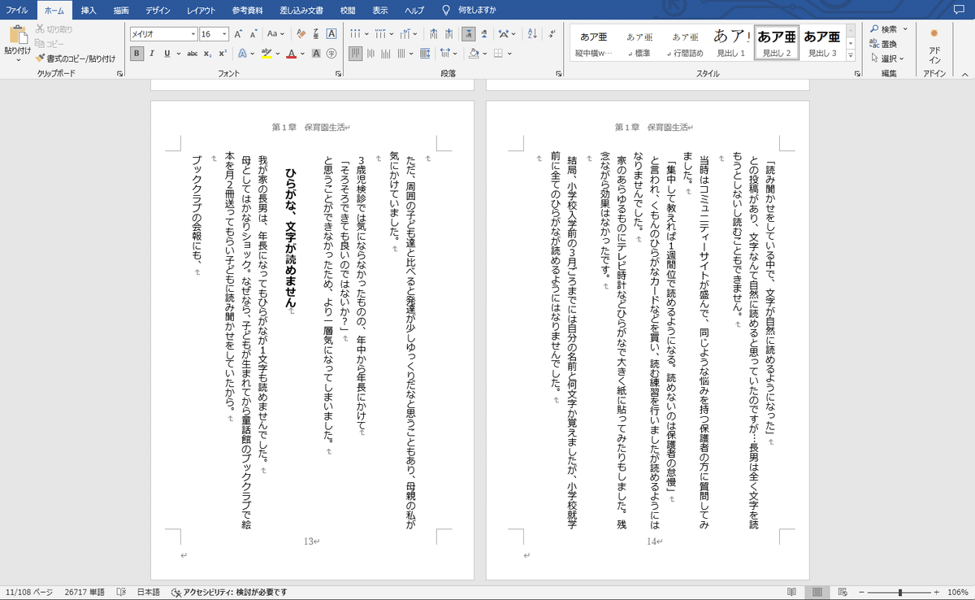Screen dimensions: 975x600
Task: Open the font name メイリオ dropdown
Action: pyautogui.click(x=193, y=34)
